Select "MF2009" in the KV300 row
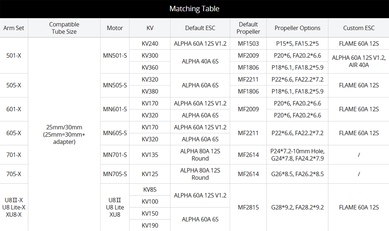389x231 pixels. point(248,55)
